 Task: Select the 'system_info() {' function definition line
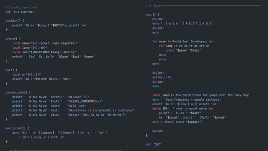click(18, 93)
